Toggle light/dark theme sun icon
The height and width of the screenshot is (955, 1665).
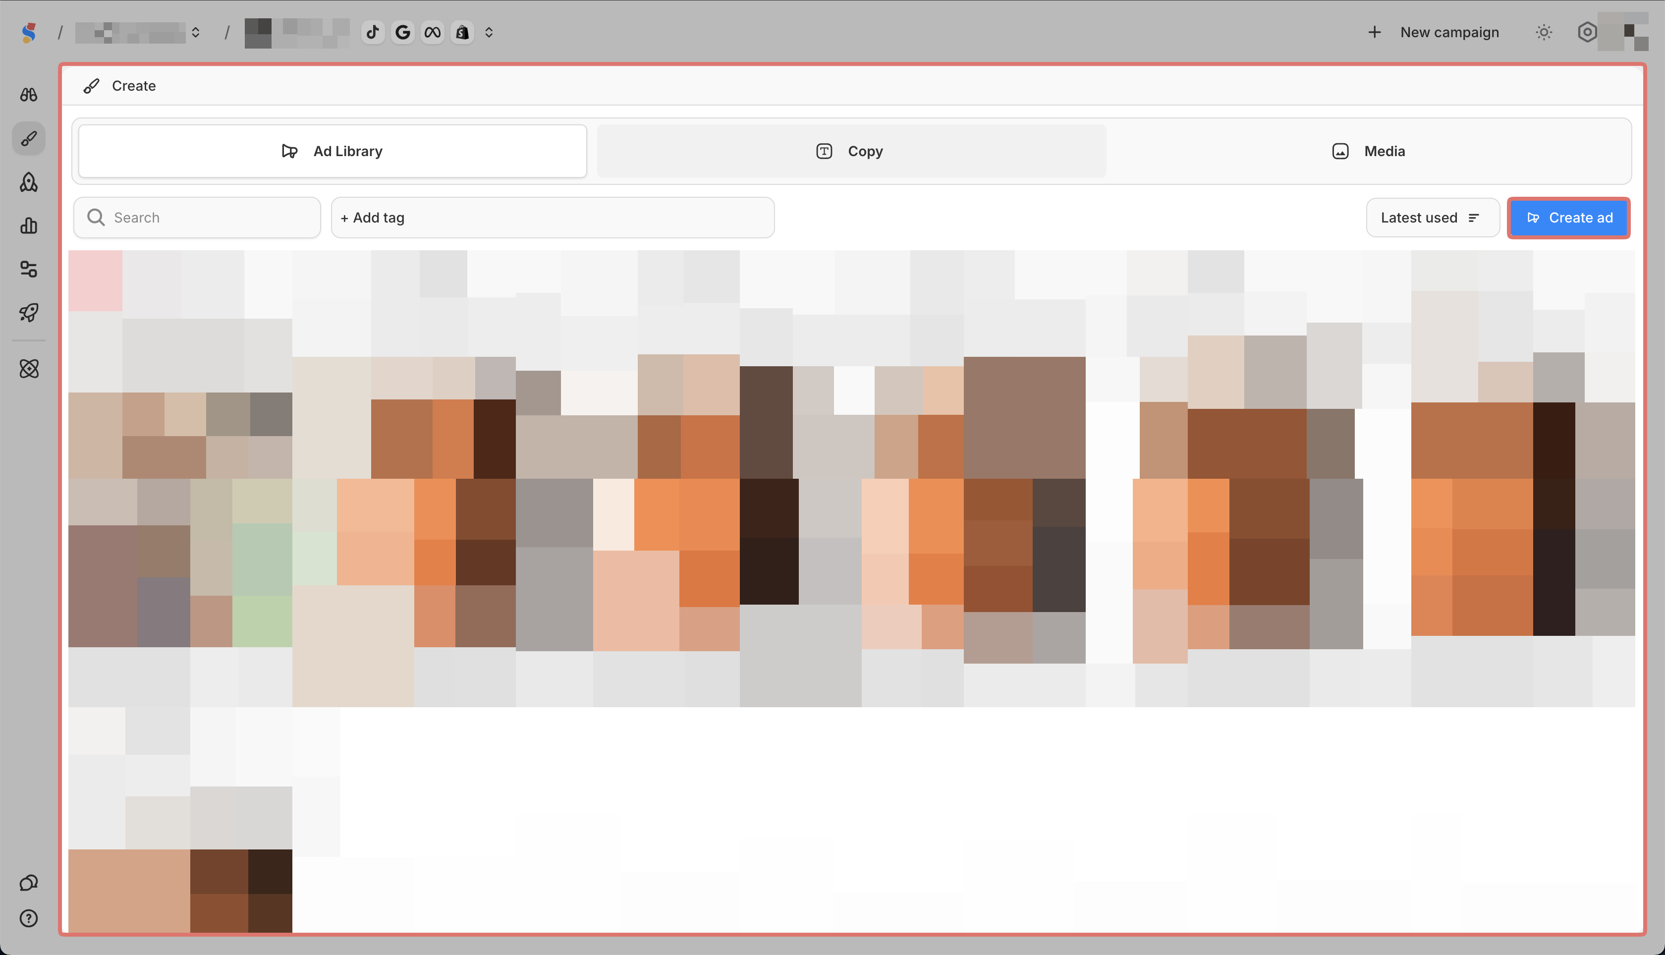(1544, 32)
